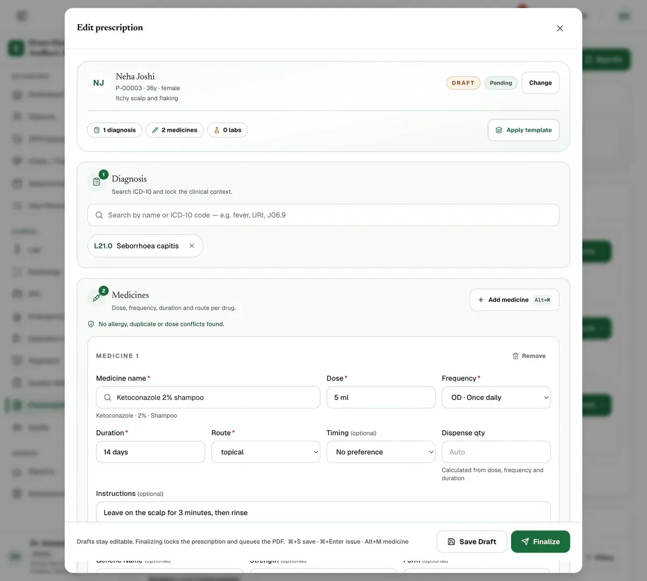Click the Dispense qty Auto field
Viewport: 647px width, 581px height.
coord(496,452)
